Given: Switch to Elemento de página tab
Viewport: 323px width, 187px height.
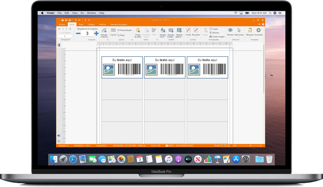Looking at the screenshot, I should point(119,24).
